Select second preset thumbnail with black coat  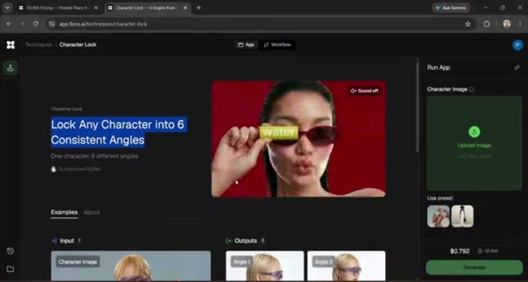462,216
